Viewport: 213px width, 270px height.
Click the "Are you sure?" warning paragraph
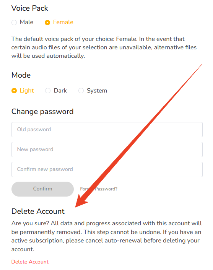106,236
